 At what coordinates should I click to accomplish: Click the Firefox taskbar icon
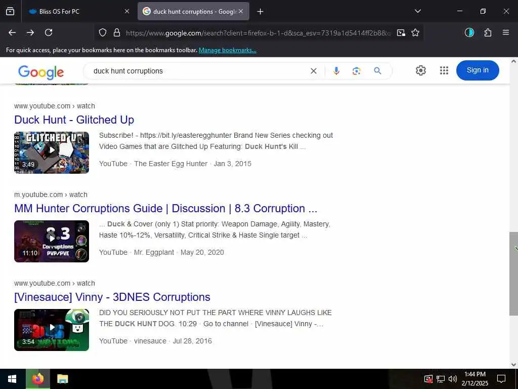[x=38, y=379]
